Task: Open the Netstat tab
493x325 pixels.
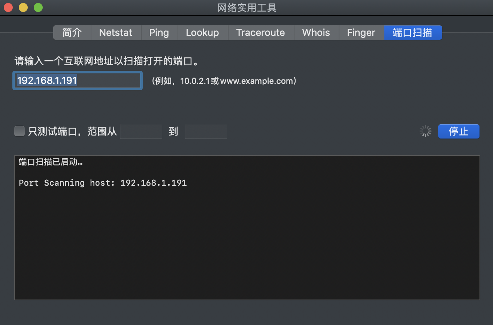Action: click(x=115, y=33)
